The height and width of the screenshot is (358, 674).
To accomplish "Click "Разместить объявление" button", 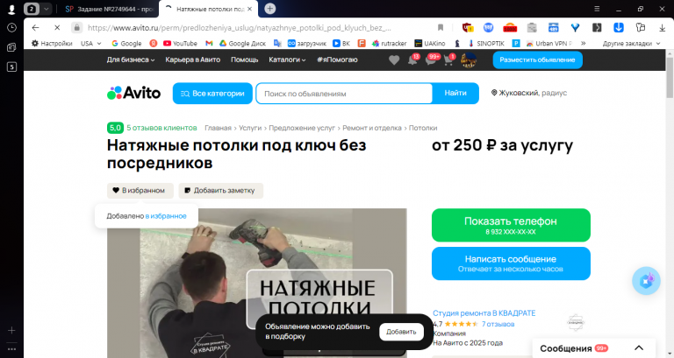I will tap(537, 60).
